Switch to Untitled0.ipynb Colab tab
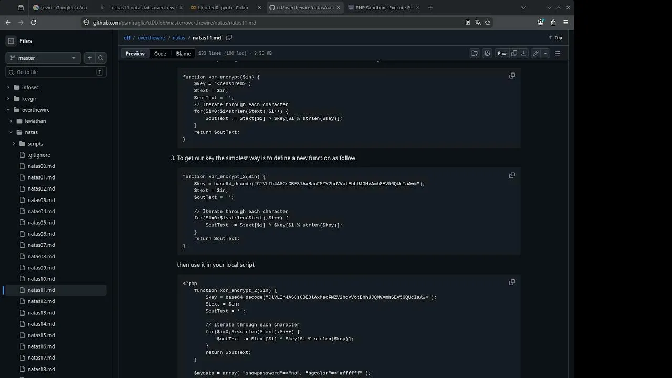This screenshot has height=378, width=672. click(226, 8)
